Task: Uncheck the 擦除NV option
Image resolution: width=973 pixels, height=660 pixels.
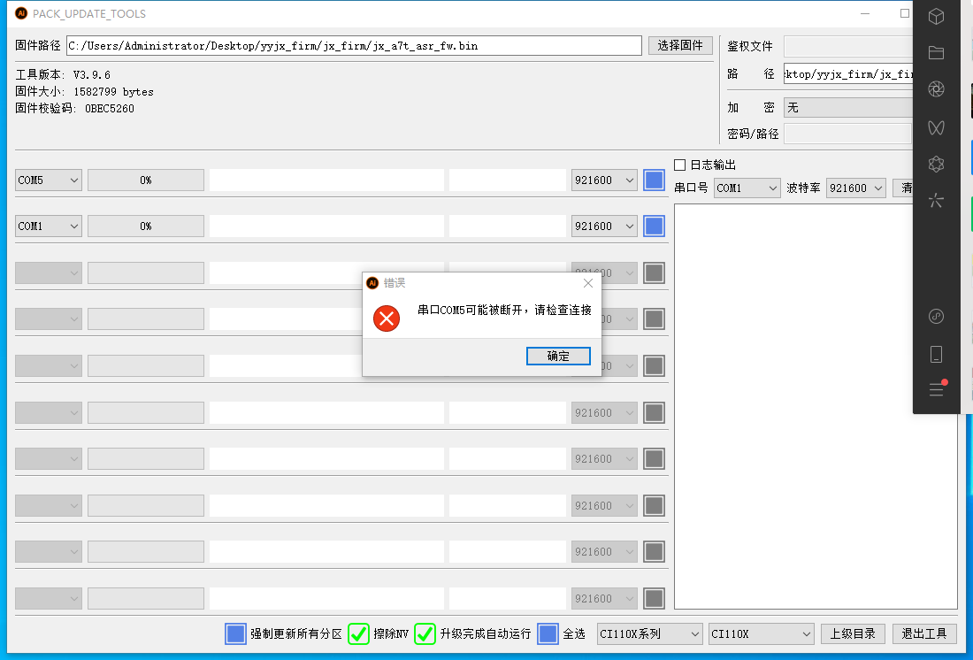Action: (358, 633)
